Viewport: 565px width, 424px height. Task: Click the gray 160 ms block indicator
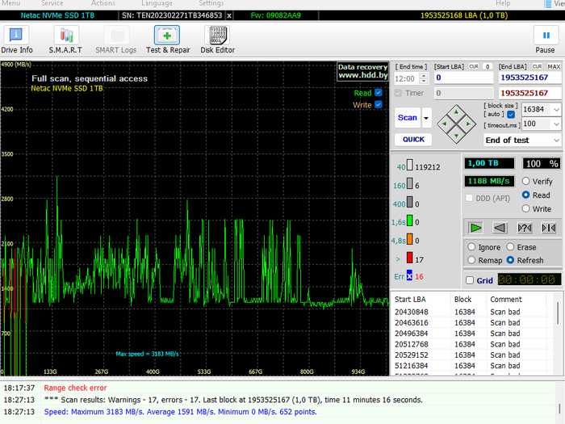click(x=410, y=183)
